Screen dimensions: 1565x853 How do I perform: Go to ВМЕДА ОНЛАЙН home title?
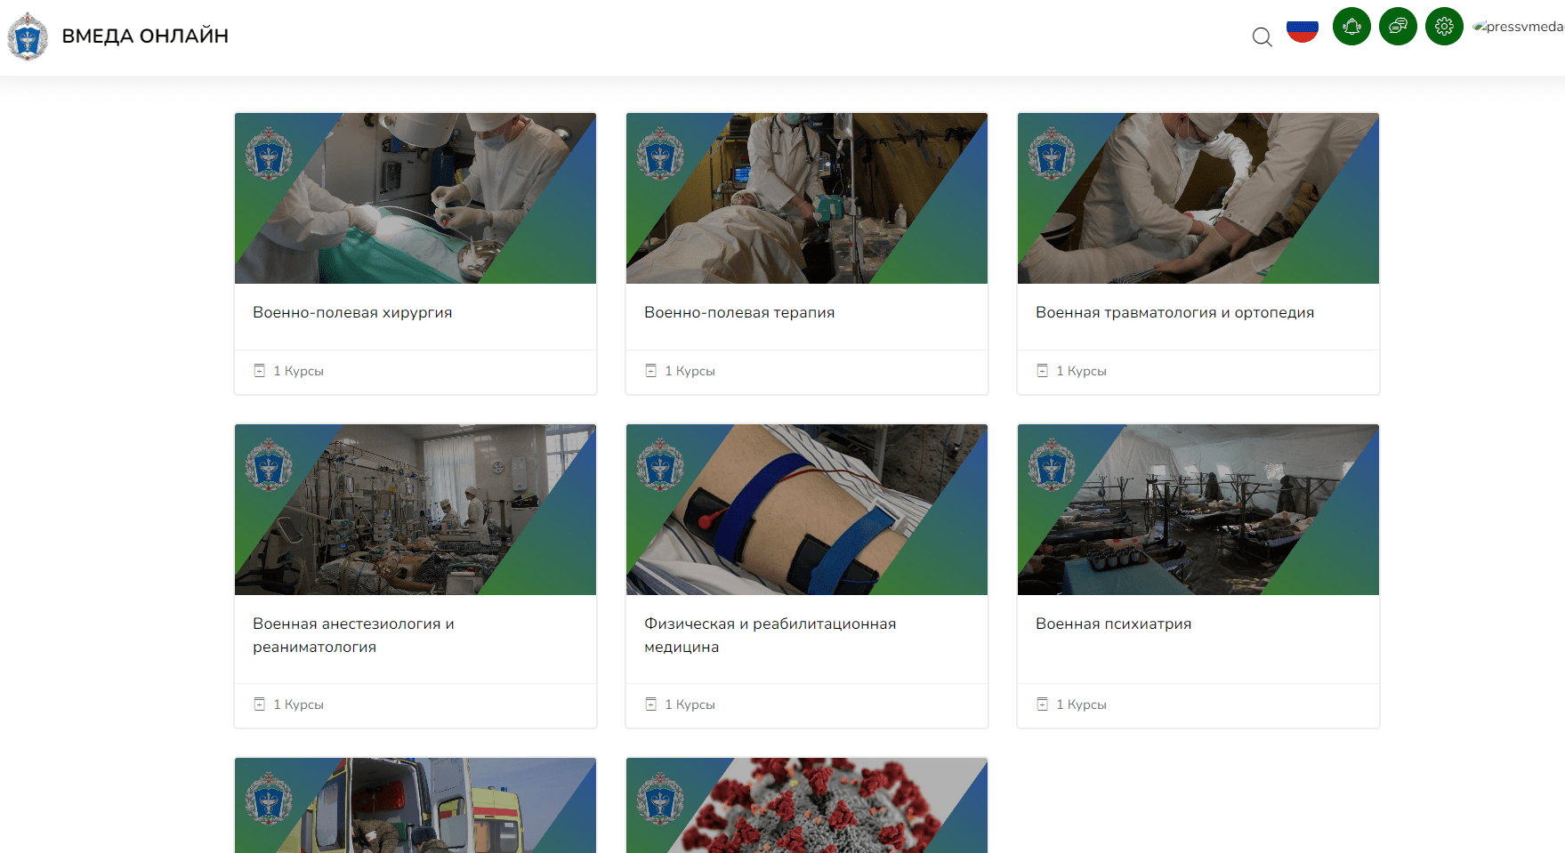pyautogui.click(x=145, y=36)
